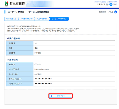Click the userid123 user ID value
Viewport: 119px width, 109px height.
point(38,74)
